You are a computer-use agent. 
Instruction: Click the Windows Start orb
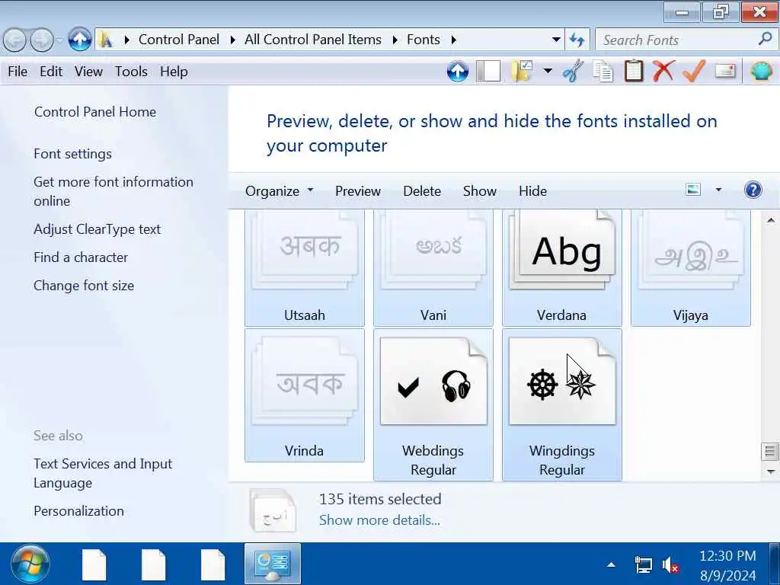point(30,564)
